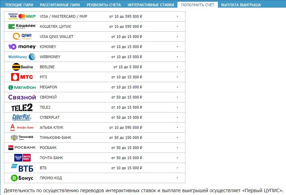Click the MTS method name text
The image size is (286, 195).
(x=43, y=77)
